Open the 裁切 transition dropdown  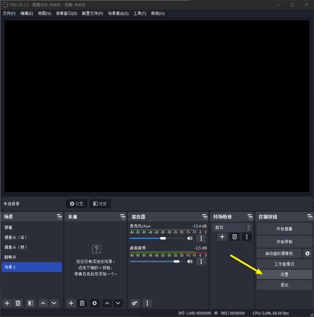tap(232, 227)
